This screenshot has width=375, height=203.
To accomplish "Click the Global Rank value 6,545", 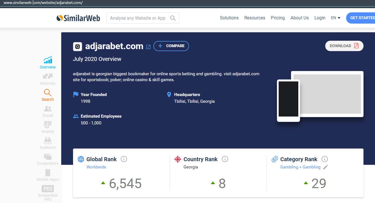I will [125, 183].
